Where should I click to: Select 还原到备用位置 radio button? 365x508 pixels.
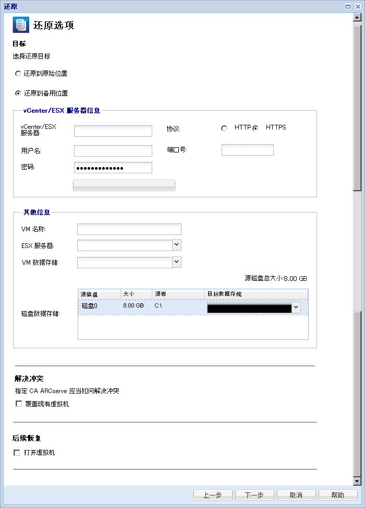18,93
